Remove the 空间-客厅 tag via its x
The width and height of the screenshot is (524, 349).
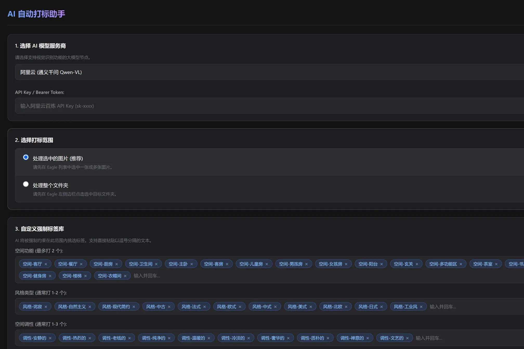pos(46,264)
